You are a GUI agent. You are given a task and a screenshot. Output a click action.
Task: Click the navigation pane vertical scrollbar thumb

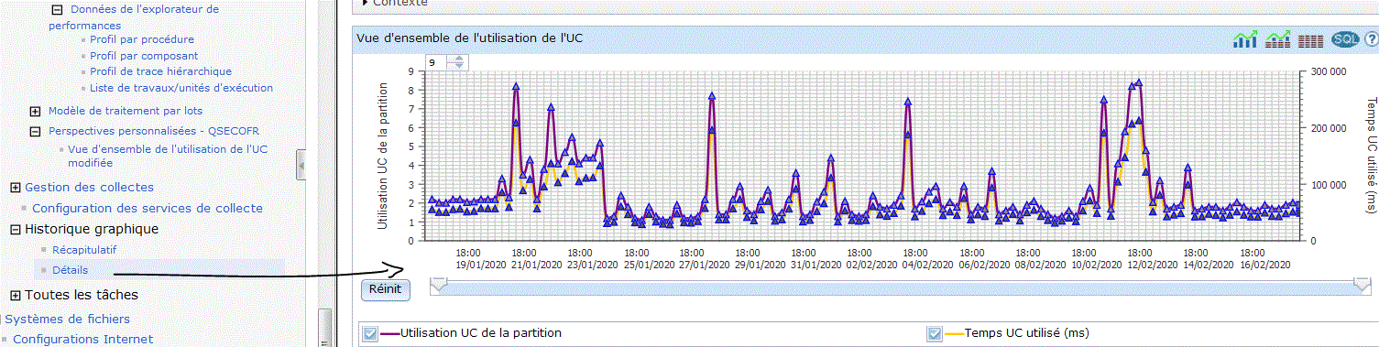[x=324, y=327]
